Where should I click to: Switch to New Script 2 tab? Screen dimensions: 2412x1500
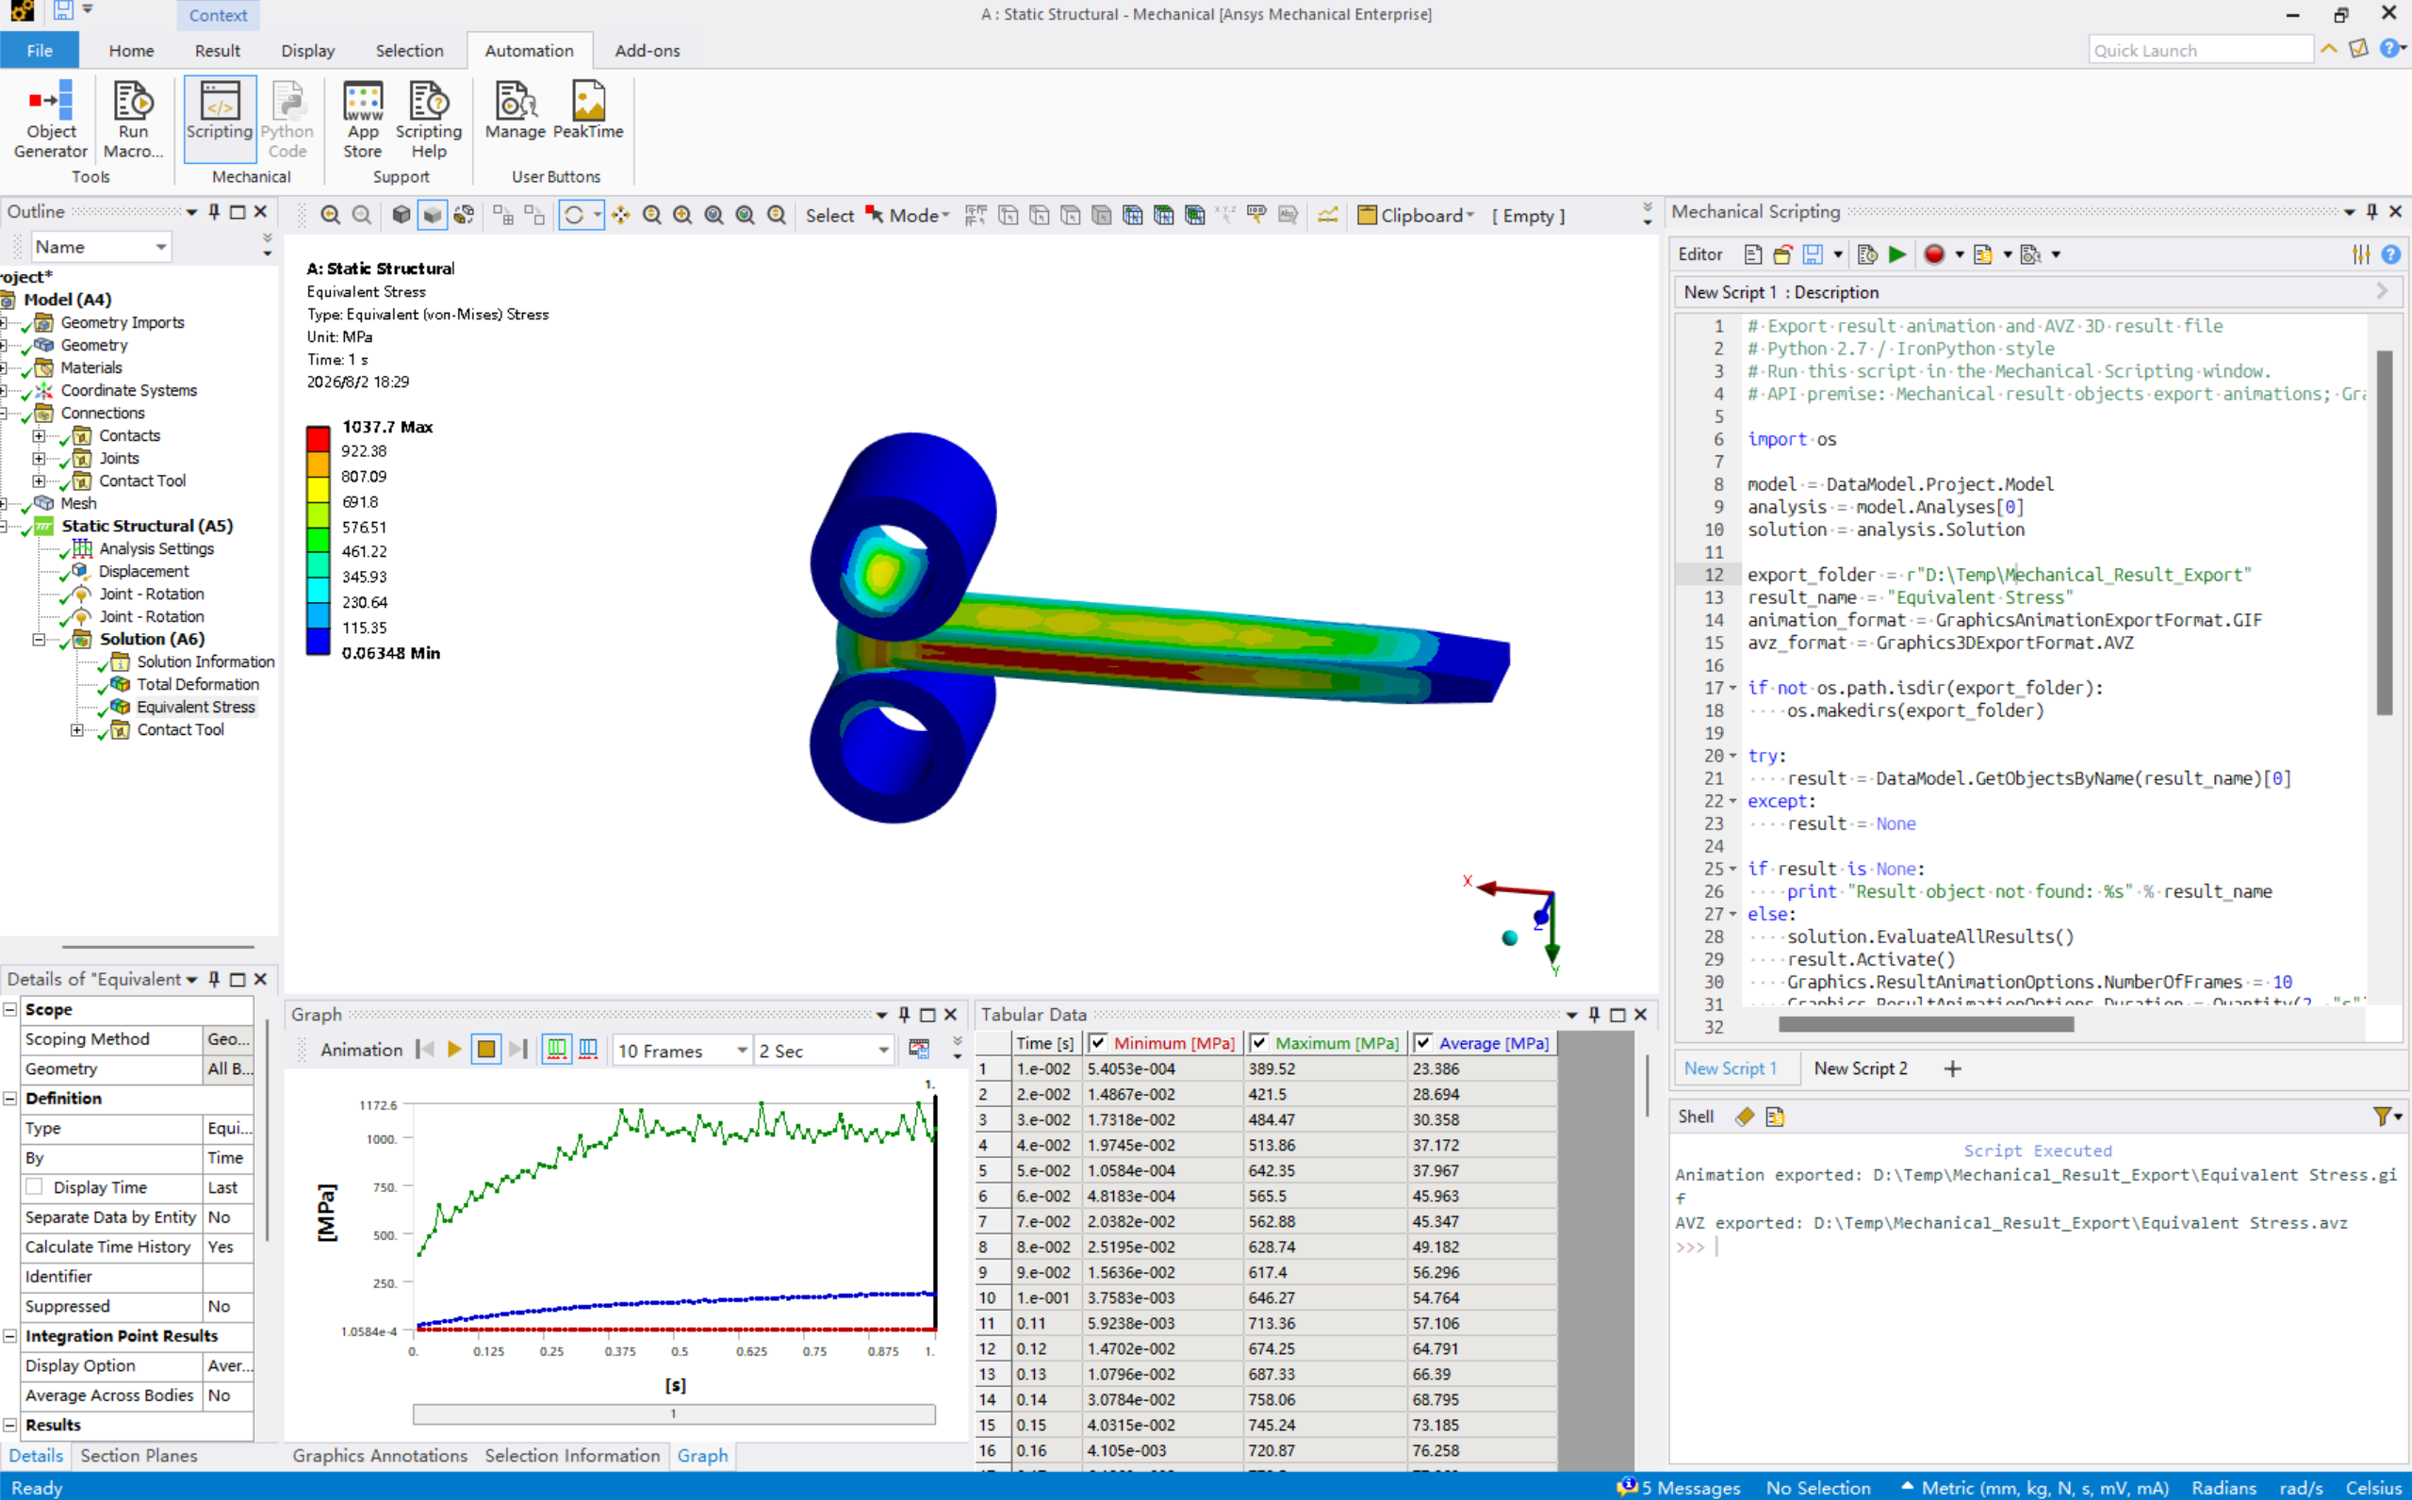1861,1068
